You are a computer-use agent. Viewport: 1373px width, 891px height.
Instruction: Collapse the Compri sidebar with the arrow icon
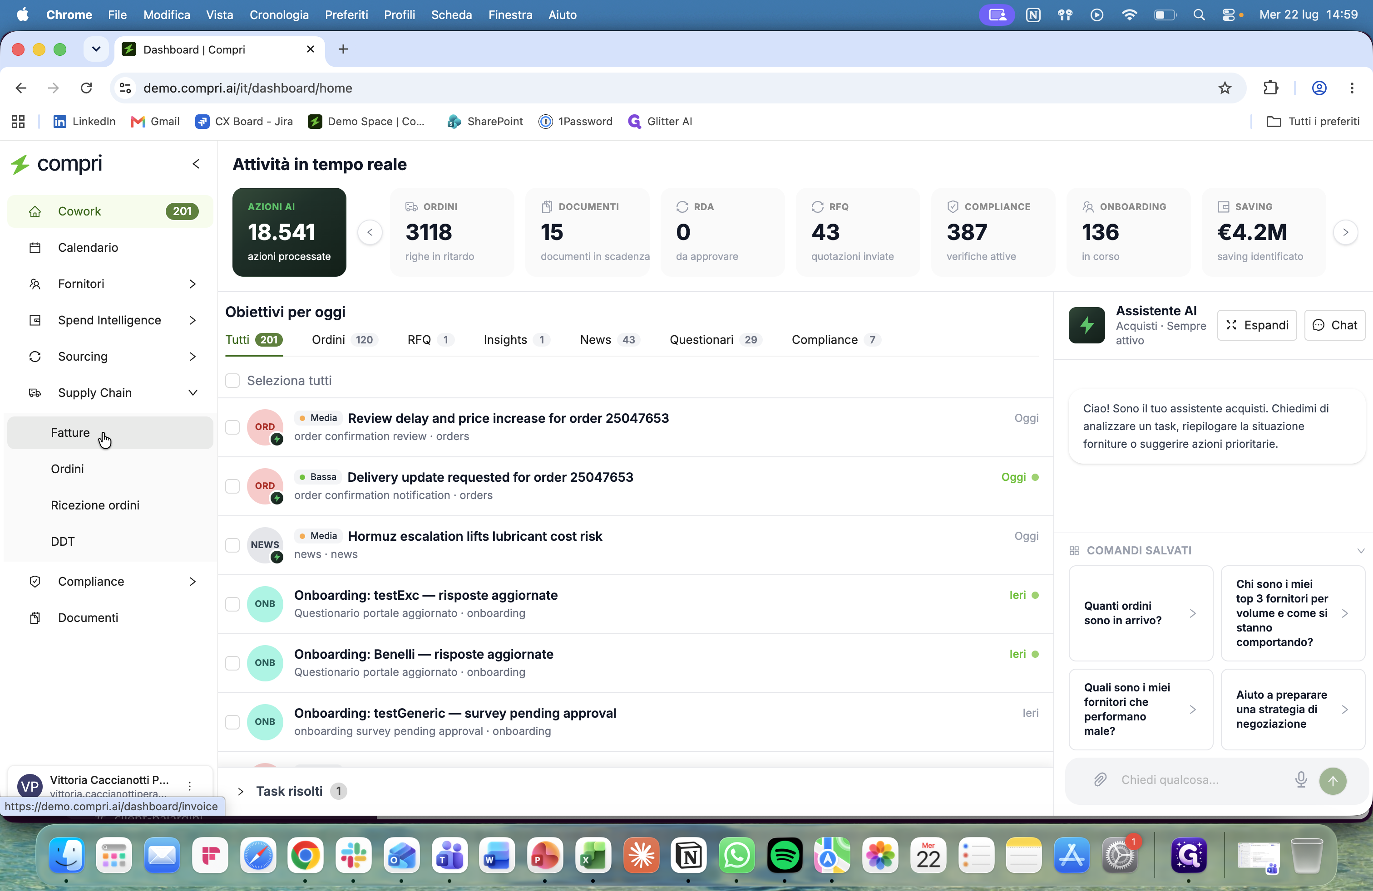[196, 164]
